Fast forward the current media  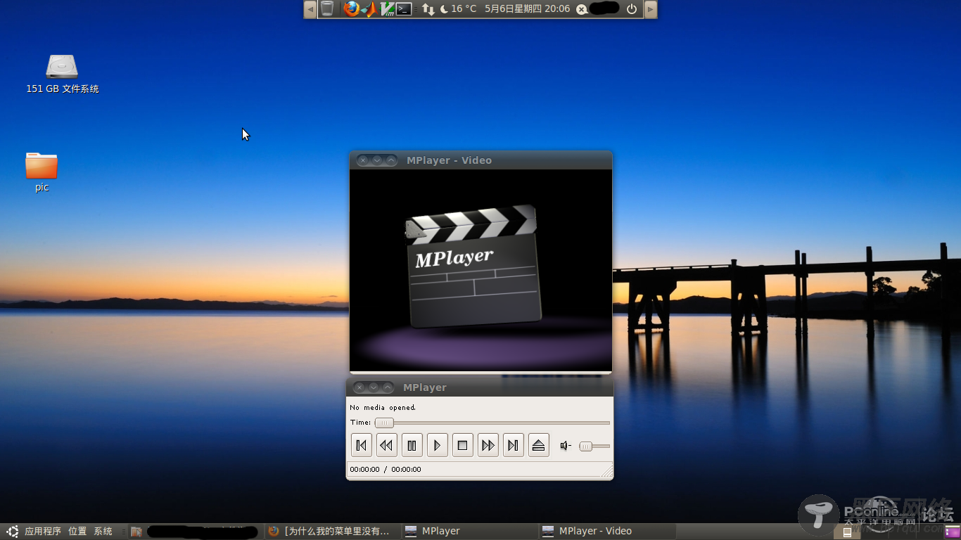coord(488,444)
